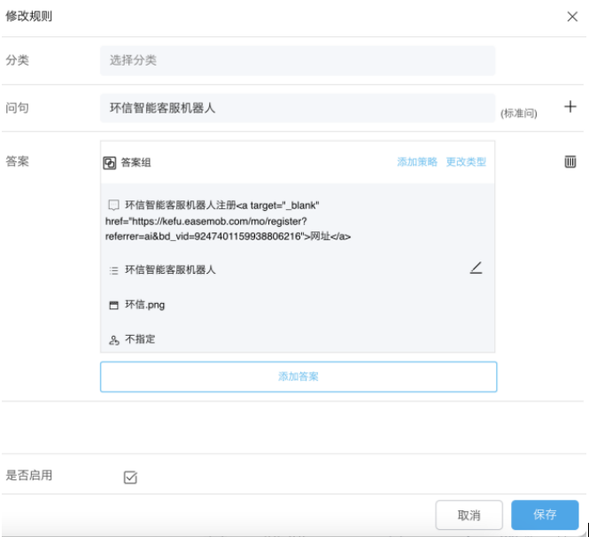Viewport: 589px width, 537px height.
Task: Click the pencil edit icon in the answer group
Action: tap(476, 268)
